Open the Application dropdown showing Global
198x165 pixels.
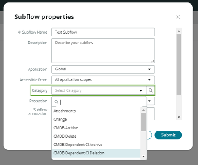[103, 69]
